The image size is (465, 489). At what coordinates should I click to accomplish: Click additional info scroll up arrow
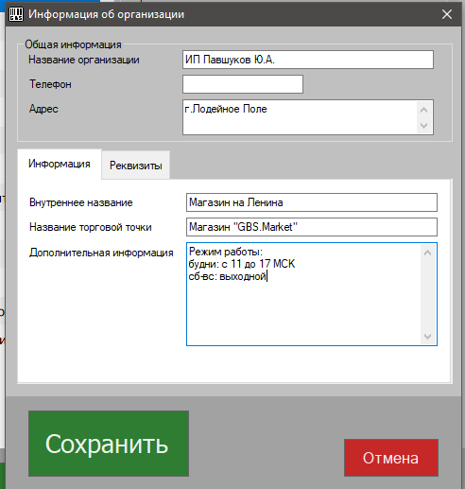click(427, 253)
